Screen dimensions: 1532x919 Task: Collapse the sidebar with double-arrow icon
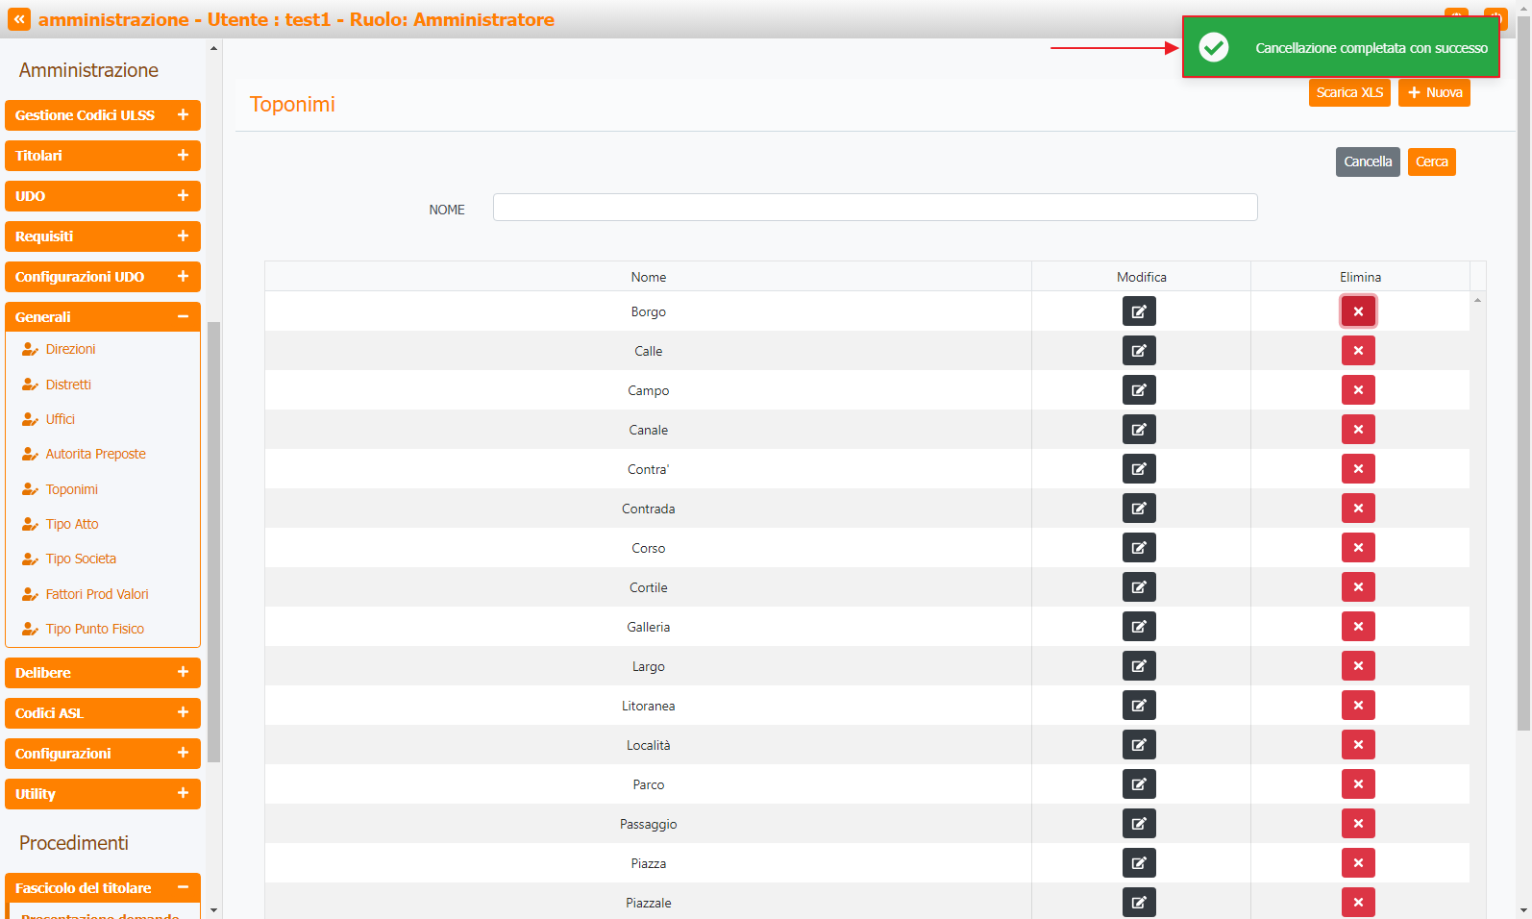(19, 19)
